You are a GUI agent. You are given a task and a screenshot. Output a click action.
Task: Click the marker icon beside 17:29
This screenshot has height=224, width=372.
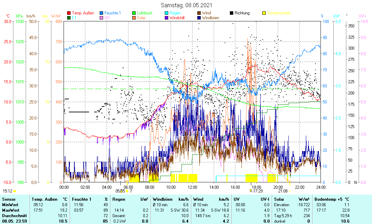pyautogui.click(x=250, y=191)
